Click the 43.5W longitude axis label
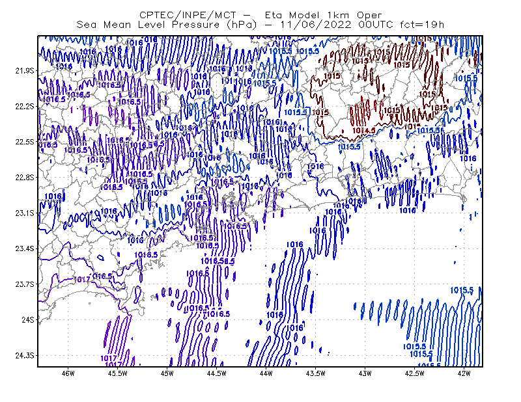This screenshot has height=402, width=521. (316, 373)
